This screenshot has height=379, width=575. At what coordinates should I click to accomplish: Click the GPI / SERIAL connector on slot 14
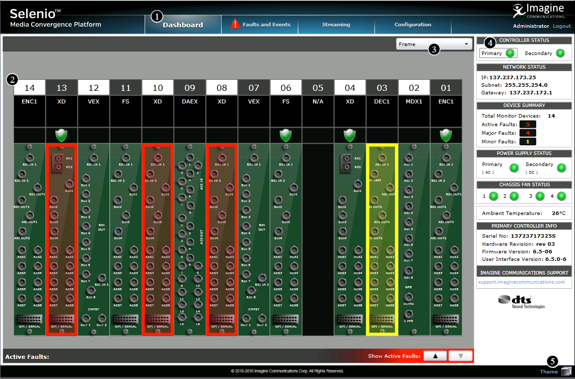coord(30,319)
